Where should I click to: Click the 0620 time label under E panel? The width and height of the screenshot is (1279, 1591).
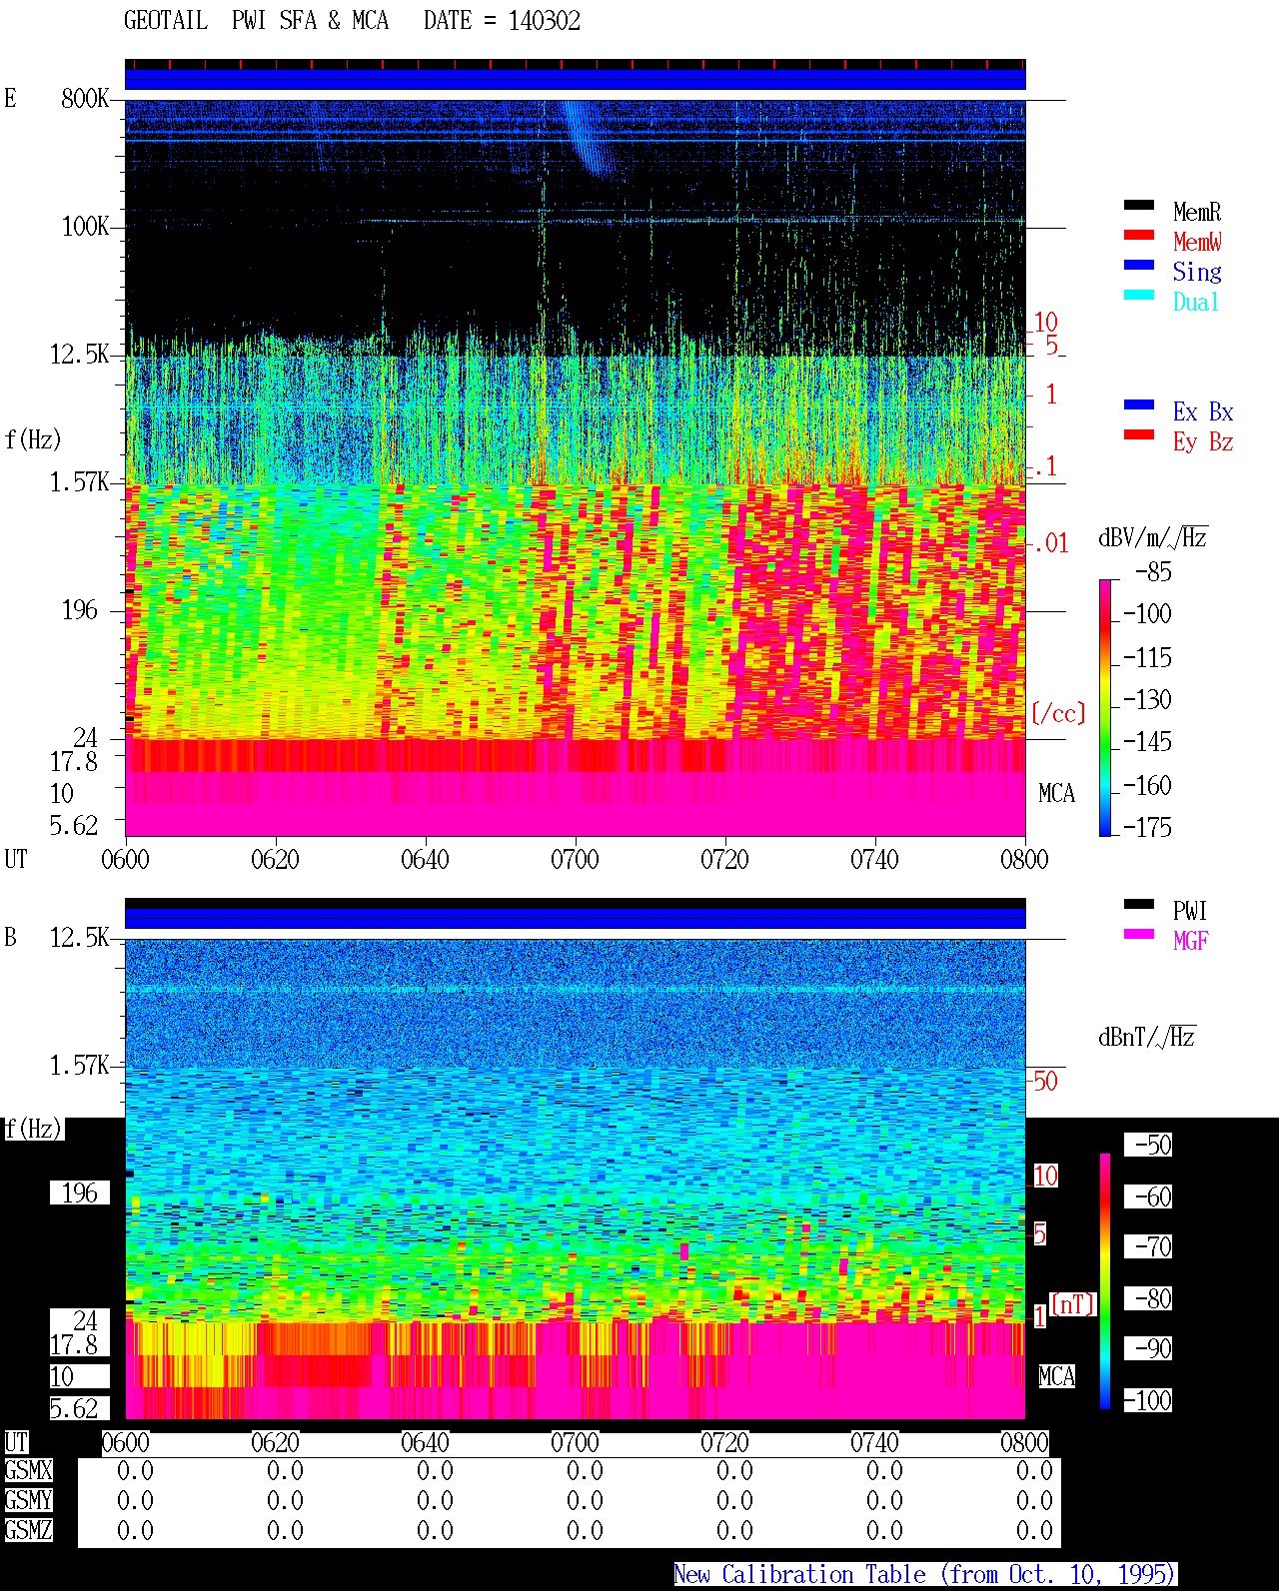[x=275, y=859]
